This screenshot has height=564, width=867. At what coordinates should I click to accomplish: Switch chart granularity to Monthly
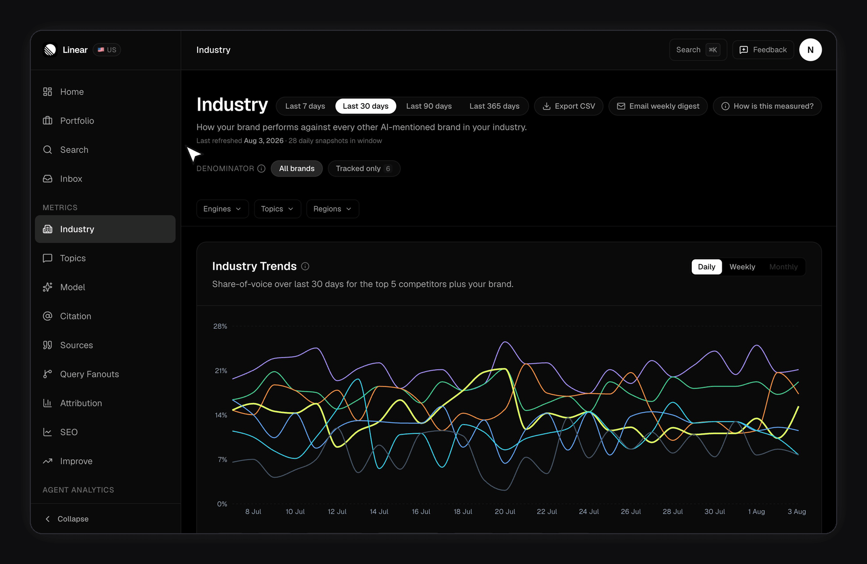pyautogui.click(x=783, y=267)
